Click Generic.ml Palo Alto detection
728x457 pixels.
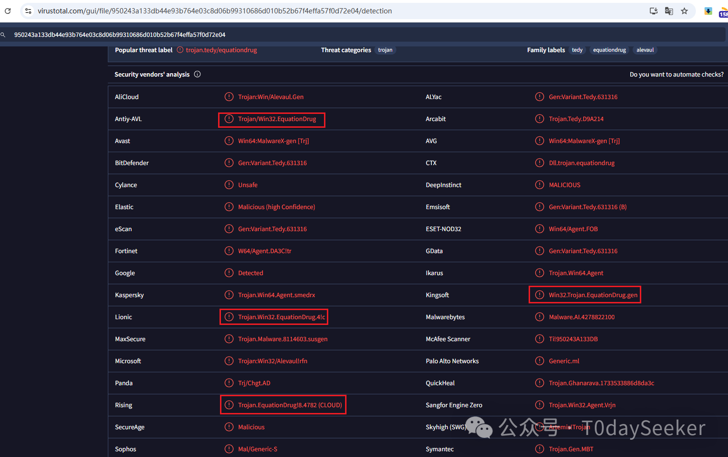tap(564, 361)
